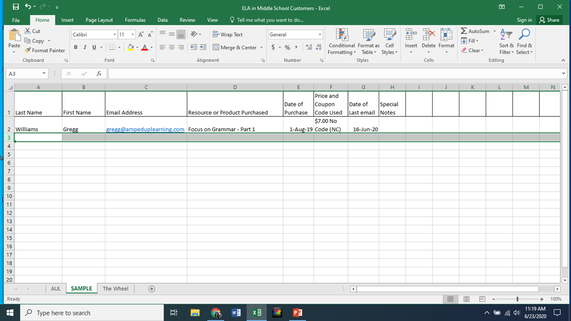
Task: Open the Calibri font name dropdown
Action: [x=114, y=34]
